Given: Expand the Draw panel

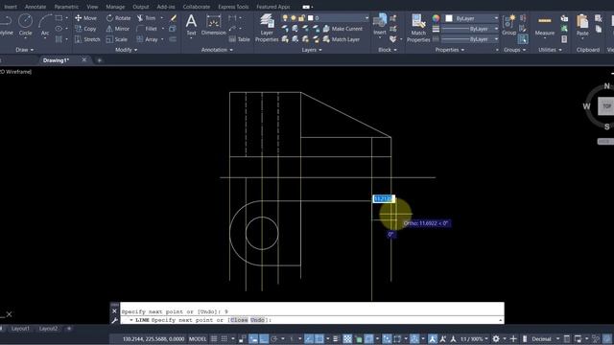Looking at the screenshot, I should coord(24,50).
